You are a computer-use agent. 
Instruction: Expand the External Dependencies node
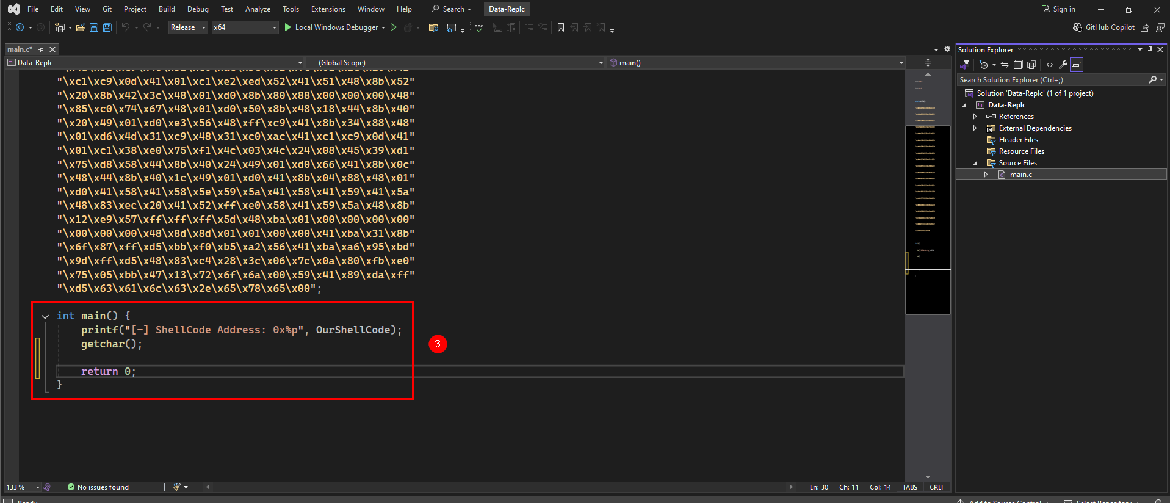coord(975,128)
